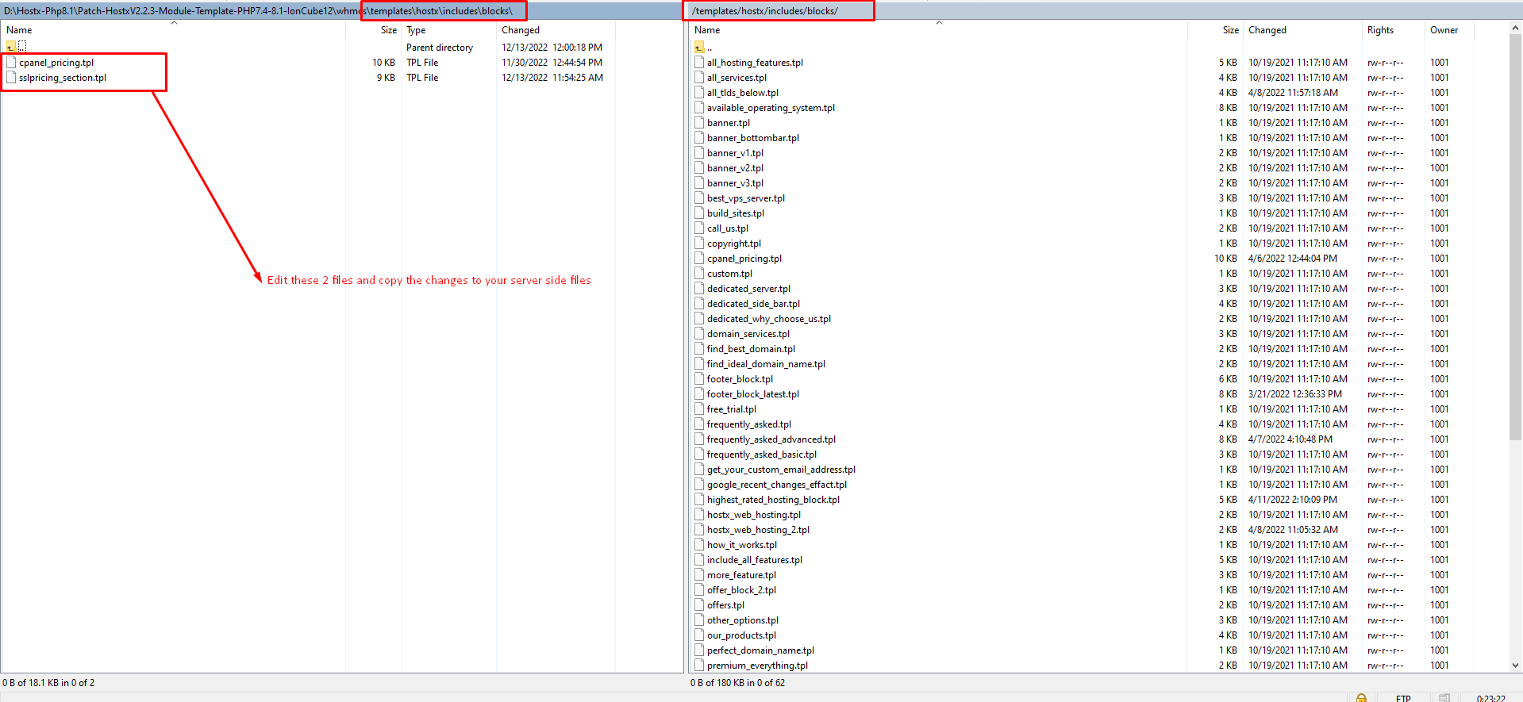
Task: Sort remote files by Changed column
Action: click(1267, 30)
